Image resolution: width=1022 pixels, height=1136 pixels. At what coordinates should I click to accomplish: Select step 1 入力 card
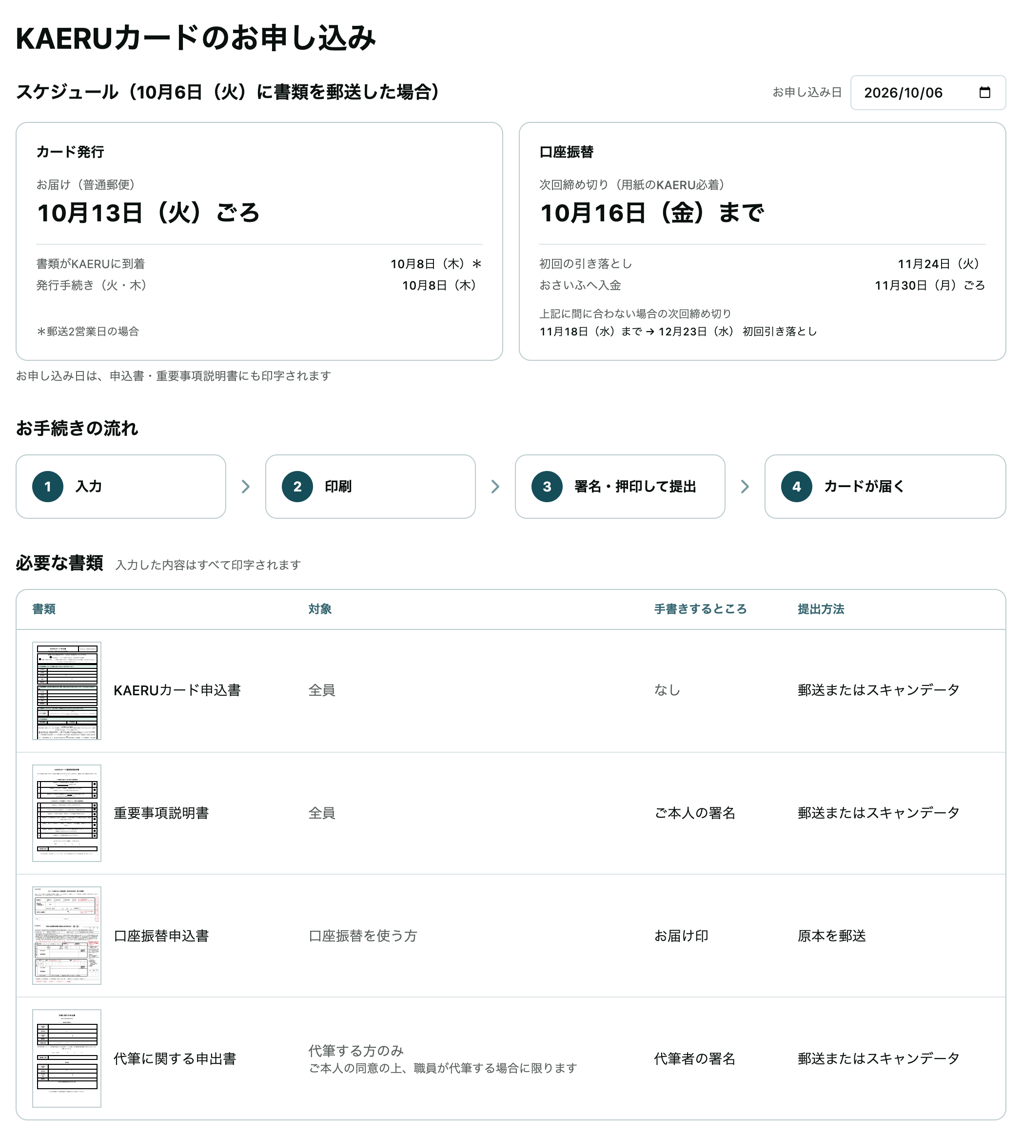click(x=121, y=486)
